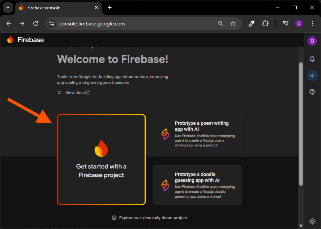This screenshot has height=229, width=321.
Task: Open the Chrome profile avatar
Action: click(299, 24)
